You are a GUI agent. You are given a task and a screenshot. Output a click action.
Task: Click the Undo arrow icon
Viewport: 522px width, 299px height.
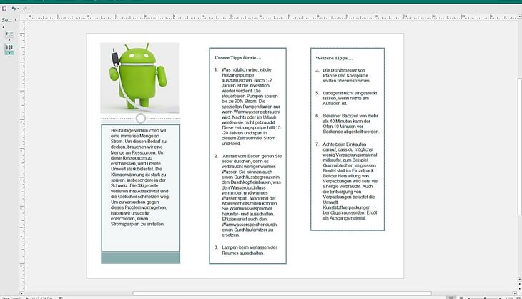(x=14, y=9)
